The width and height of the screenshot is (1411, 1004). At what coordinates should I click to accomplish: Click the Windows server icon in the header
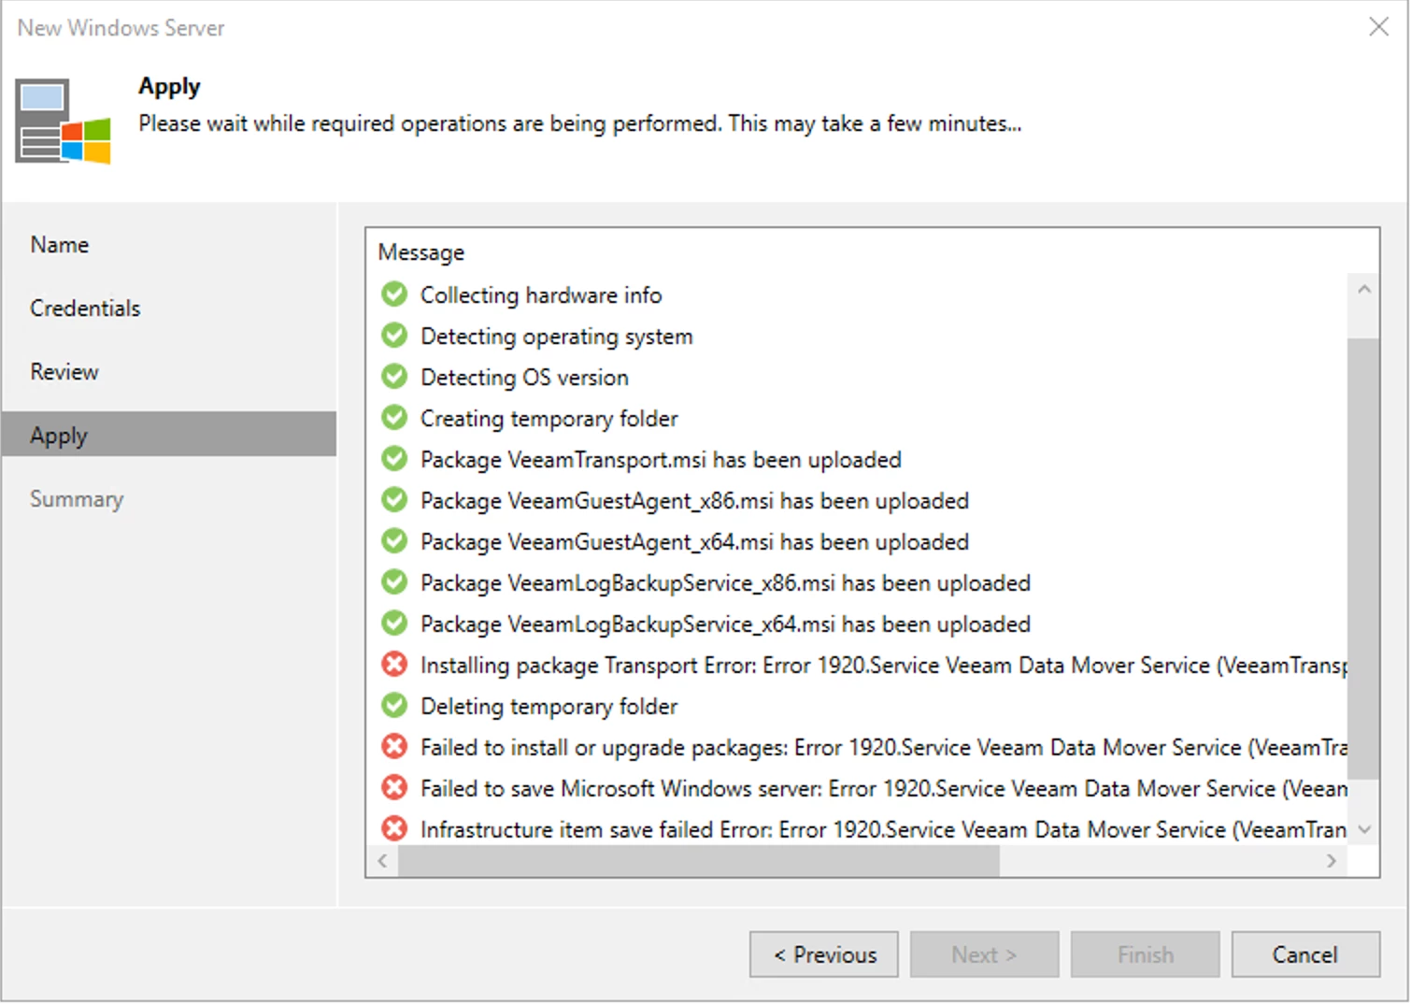[62, 121]
